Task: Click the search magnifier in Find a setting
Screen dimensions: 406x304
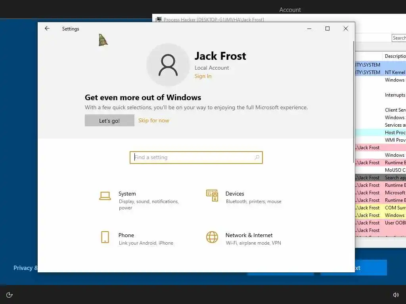Action: [257, 157]
